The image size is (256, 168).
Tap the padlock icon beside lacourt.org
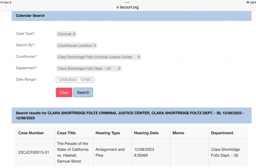117,7
